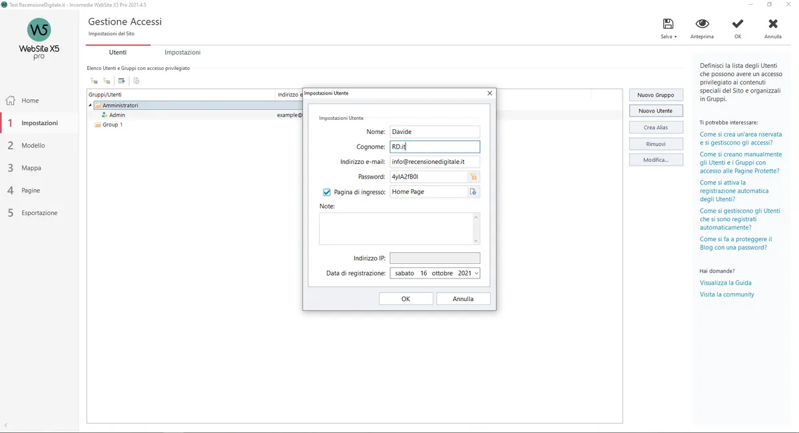
Task: Open the Salva dropdown arrow
Action: pos(676,37)
